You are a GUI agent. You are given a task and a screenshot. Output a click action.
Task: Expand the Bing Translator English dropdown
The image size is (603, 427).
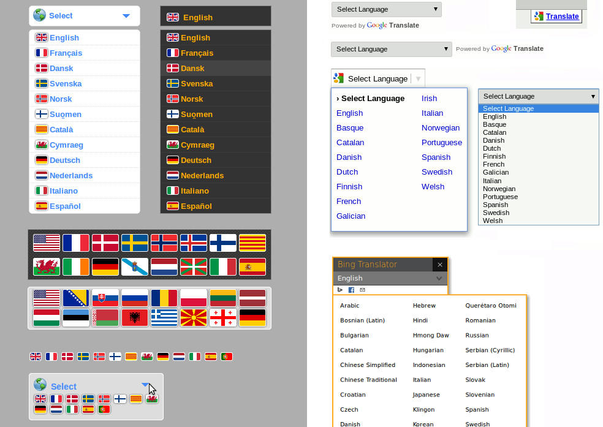pyautogui.click(x=439, y=278)
